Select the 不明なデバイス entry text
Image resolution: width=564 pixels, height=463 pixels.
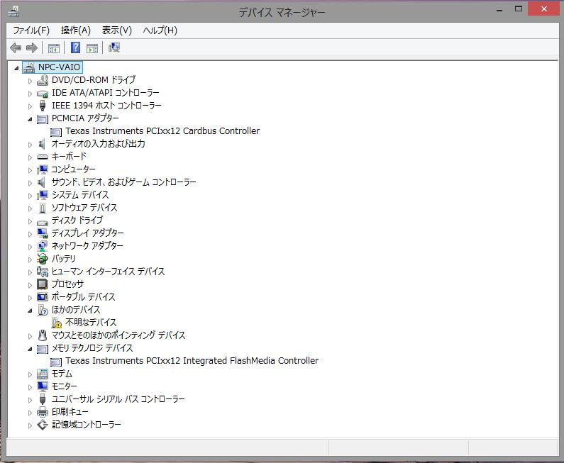[x=91, y=323]
